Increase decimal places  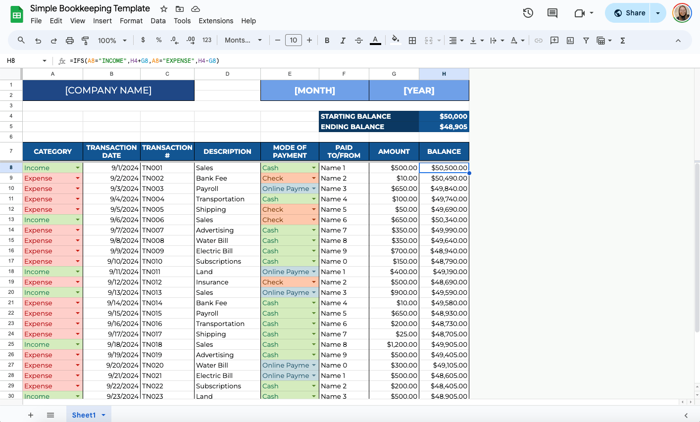point(190,40)
